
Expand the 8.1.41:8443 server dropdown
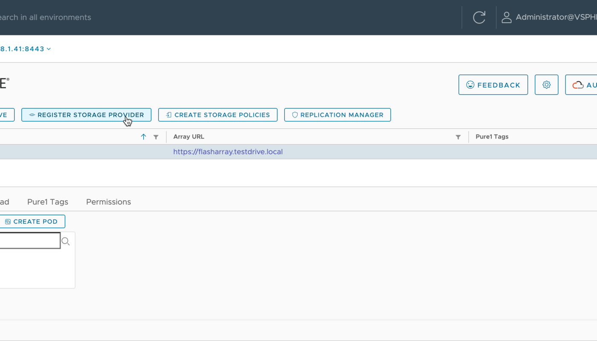[26, 49]
